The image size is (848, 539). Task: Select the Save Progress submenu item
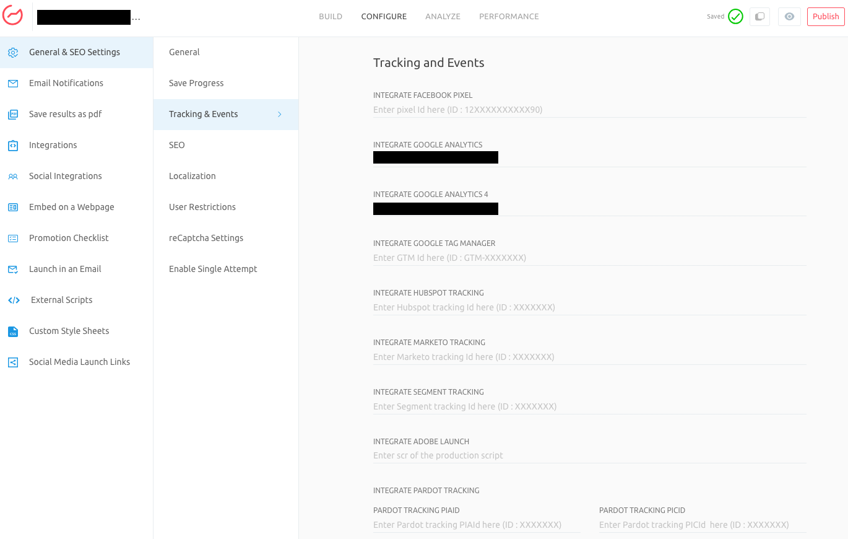(x=226, y=84)
